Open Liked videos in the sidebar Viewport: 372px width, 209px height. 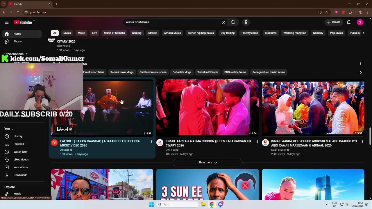click(x=22, y=159)
